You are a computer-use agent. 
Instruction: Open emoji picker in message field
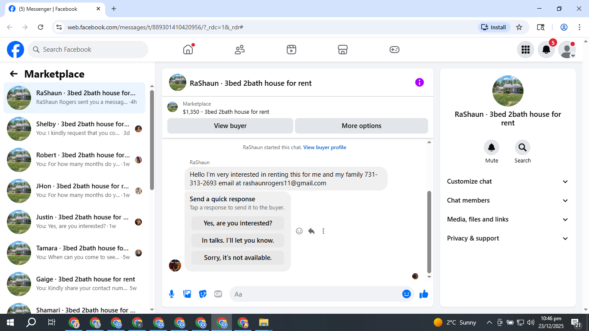tap(406, 294)
